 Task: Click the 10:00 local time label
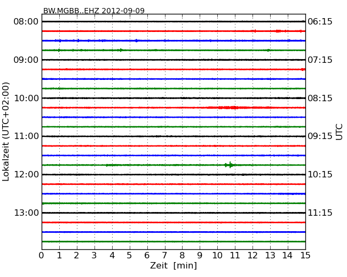pos(26,98)
